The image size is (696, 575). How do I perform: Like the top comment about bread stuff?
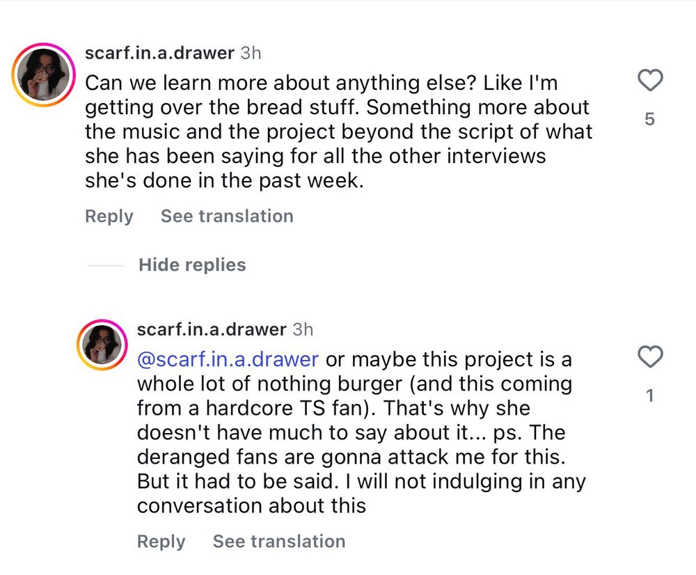[649, 82]
